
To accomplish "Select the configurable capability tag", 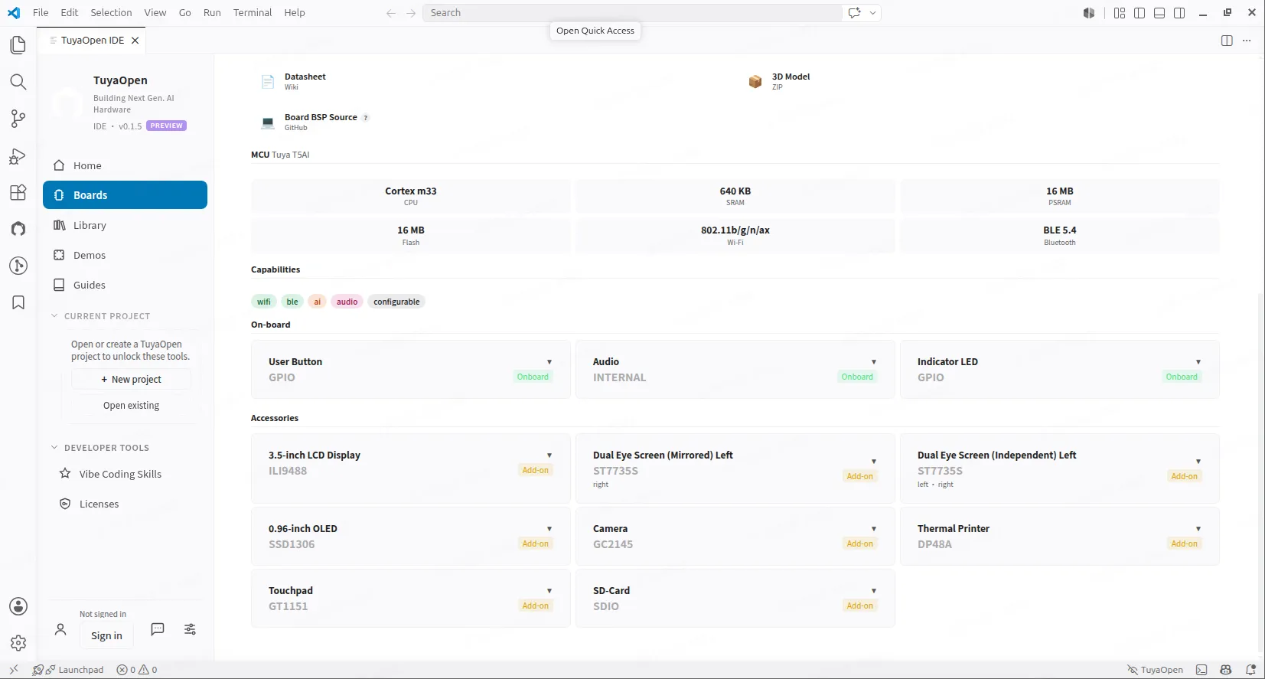I will [396, 302].
